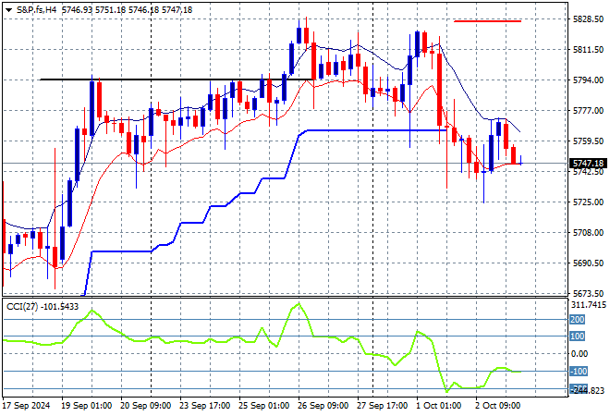
Task: Click the 1 Oct 01:00 time label
Action: coord(438,406)
